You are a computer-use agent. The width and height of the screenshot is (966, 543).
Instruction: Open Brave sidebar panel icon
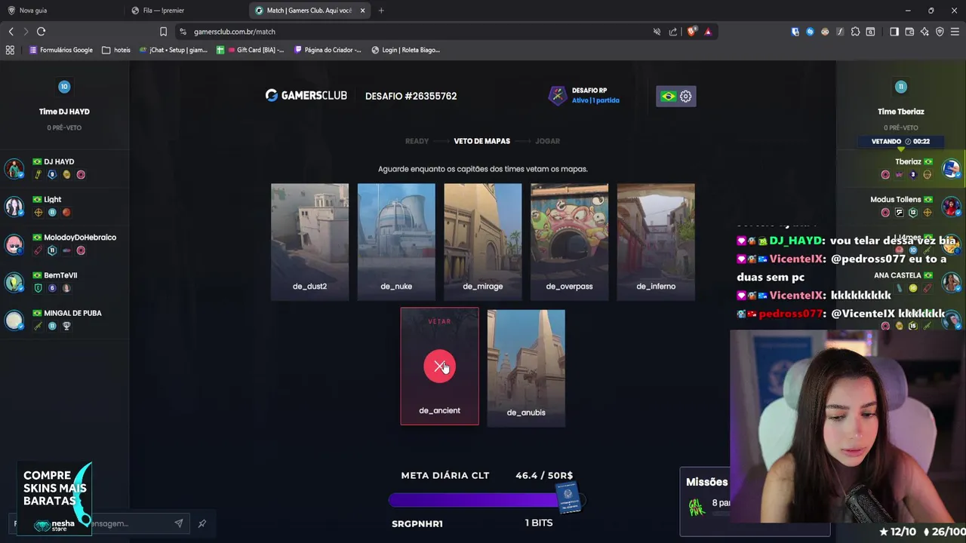tap(894, 32)
